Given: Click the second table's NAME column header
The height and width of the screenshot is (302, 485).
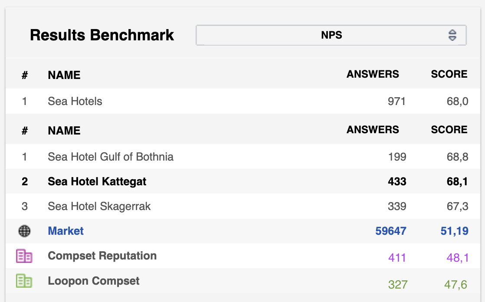Looking at the screenshot, I should [x=64, y=131].
